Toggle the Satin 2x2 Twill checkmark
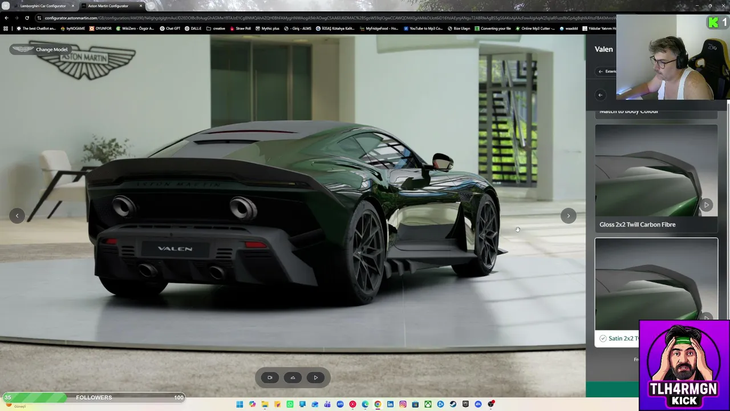This screenshot has width=730, height=411. tap(603, 339)
